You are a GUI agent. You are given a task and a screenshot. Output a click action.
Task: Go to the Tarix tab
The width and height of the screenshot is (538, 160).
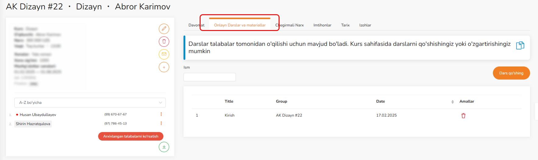(345, 25)
